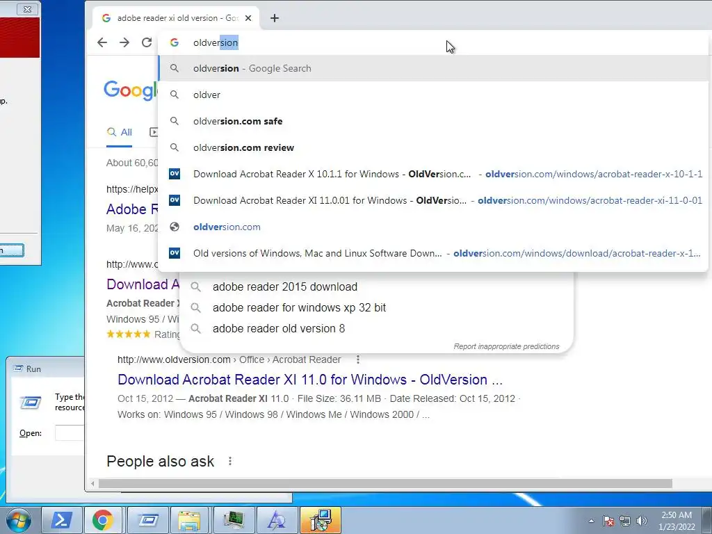The height and width of the screenshot is (534, 712).
Task: Open Acrobat Reader X 10.1.1 history suggestion
Action: 434,174
